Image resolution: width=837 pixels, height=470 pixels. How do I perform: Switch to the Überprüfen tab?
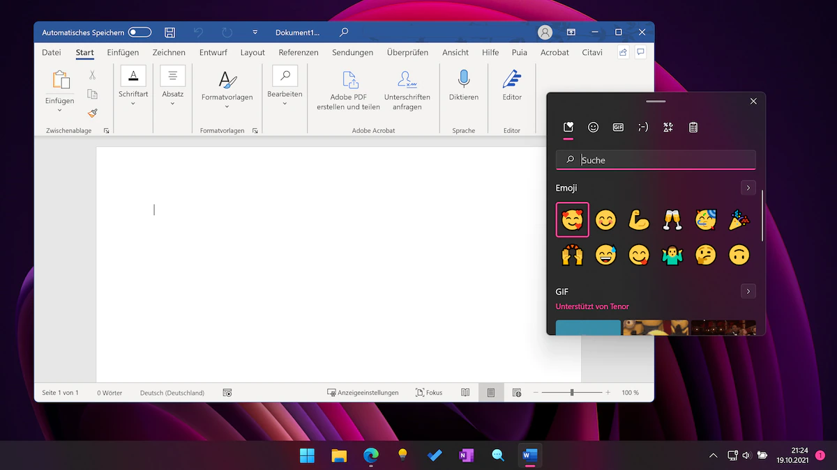tap(407, 52)
